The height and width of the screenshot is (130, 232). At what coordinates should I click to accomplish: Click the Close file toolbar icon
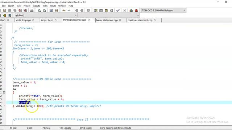point(20,10)
